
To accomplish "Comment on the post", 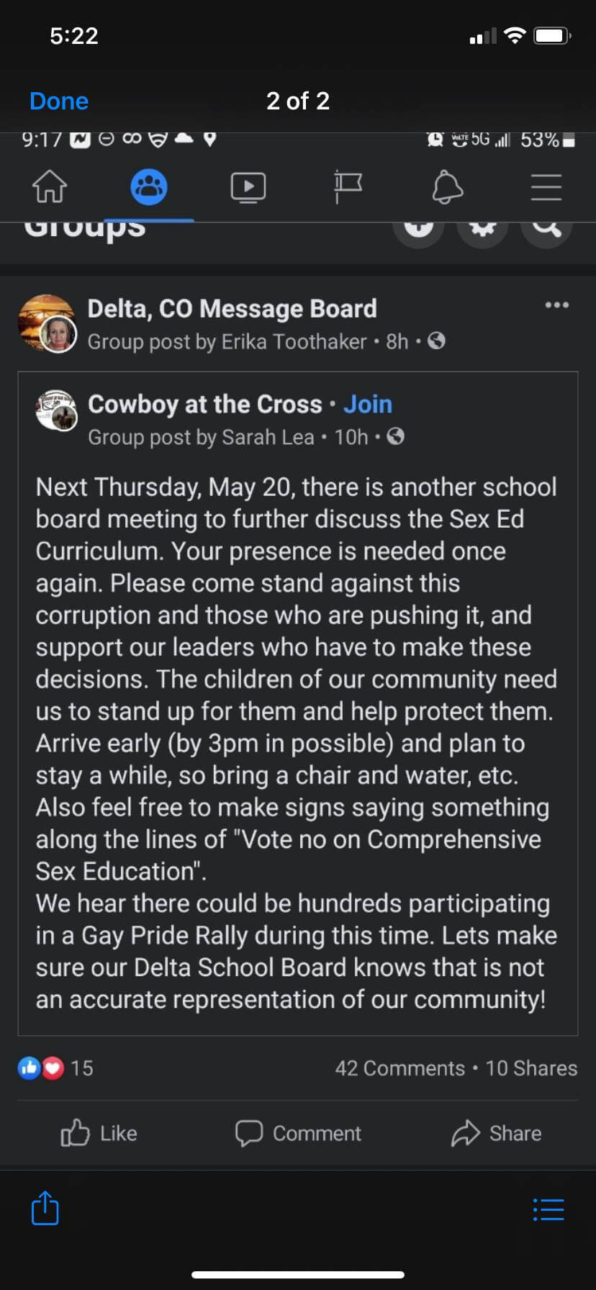I will [298, 1133].
